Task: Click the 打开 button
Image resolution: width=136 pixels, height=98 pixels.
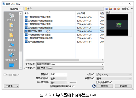Action: click(105, 86)
